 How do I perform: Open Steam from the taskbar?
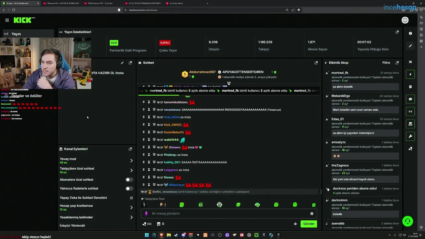pos(176,235)
